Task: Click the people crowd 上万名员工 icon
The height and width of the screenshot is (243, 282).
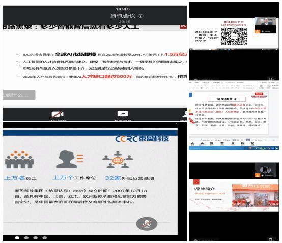Action: (19, 159)
